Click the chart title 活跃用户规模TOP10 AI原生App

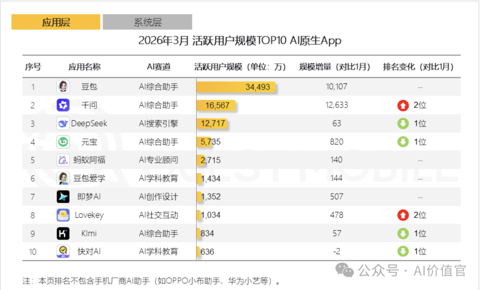(240, 40)
